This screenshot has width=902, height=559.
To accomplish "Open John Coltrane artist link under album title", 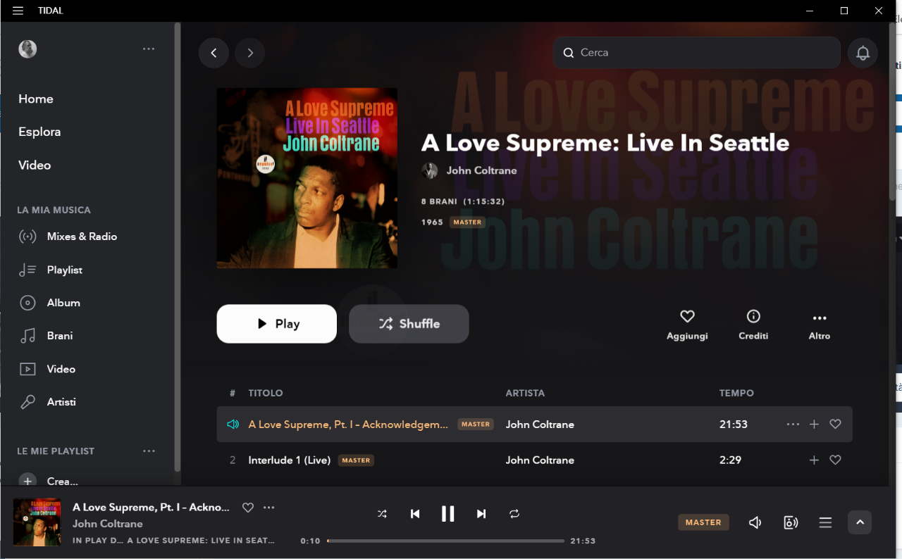I will [x=481, y=170].
